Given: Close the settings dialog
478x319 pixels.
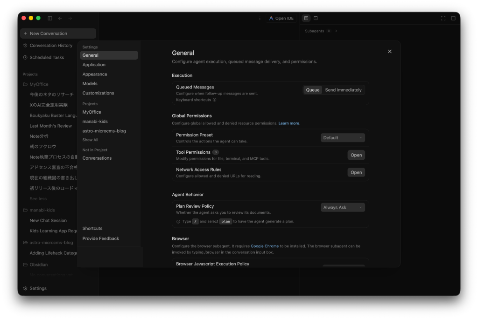Looking at the screenshot, I should (x=390, y=51).
